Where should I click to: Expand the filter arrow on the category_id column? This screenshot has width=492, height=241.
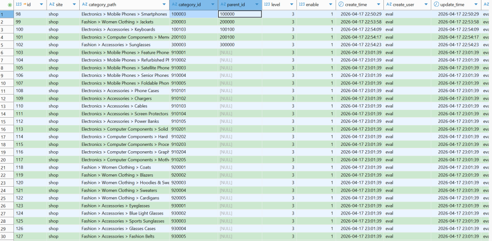tap(213, 5)
